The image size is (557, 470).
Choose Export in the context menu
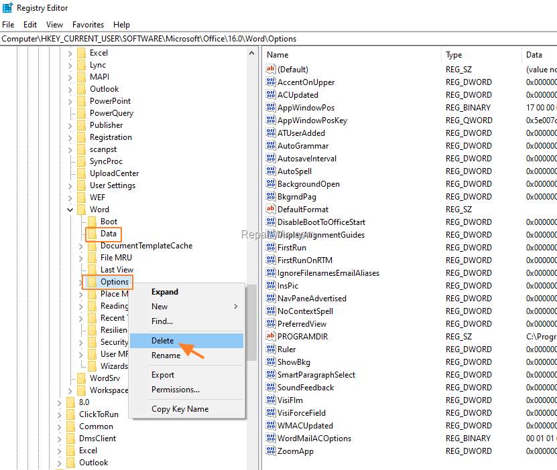(x=187, y=375)
